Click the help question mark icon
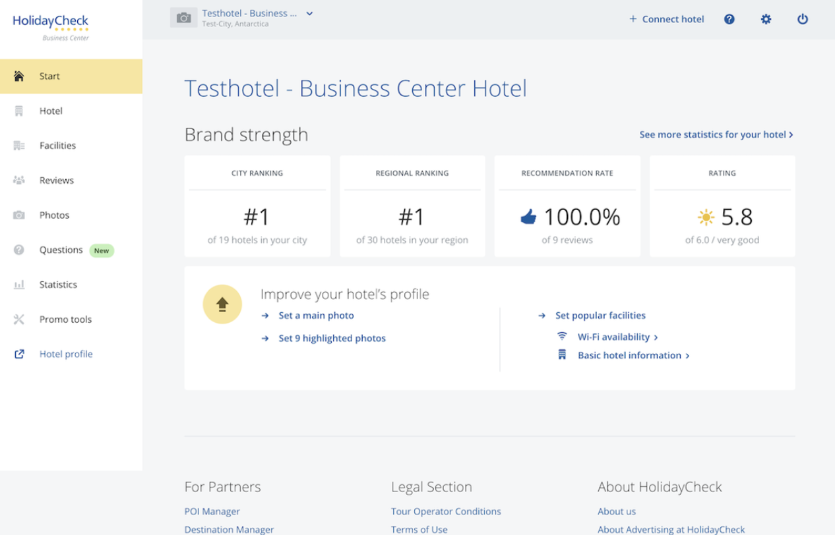Screen dimensions: 835x535 click(729, 19)
